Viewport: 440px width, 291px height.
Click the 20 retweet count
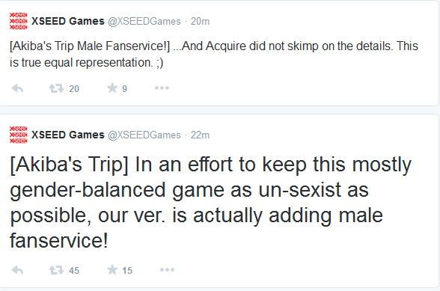tap(74, 89)
